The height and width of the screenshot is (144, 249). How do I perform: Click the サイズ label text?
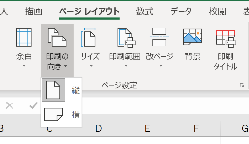90,56
